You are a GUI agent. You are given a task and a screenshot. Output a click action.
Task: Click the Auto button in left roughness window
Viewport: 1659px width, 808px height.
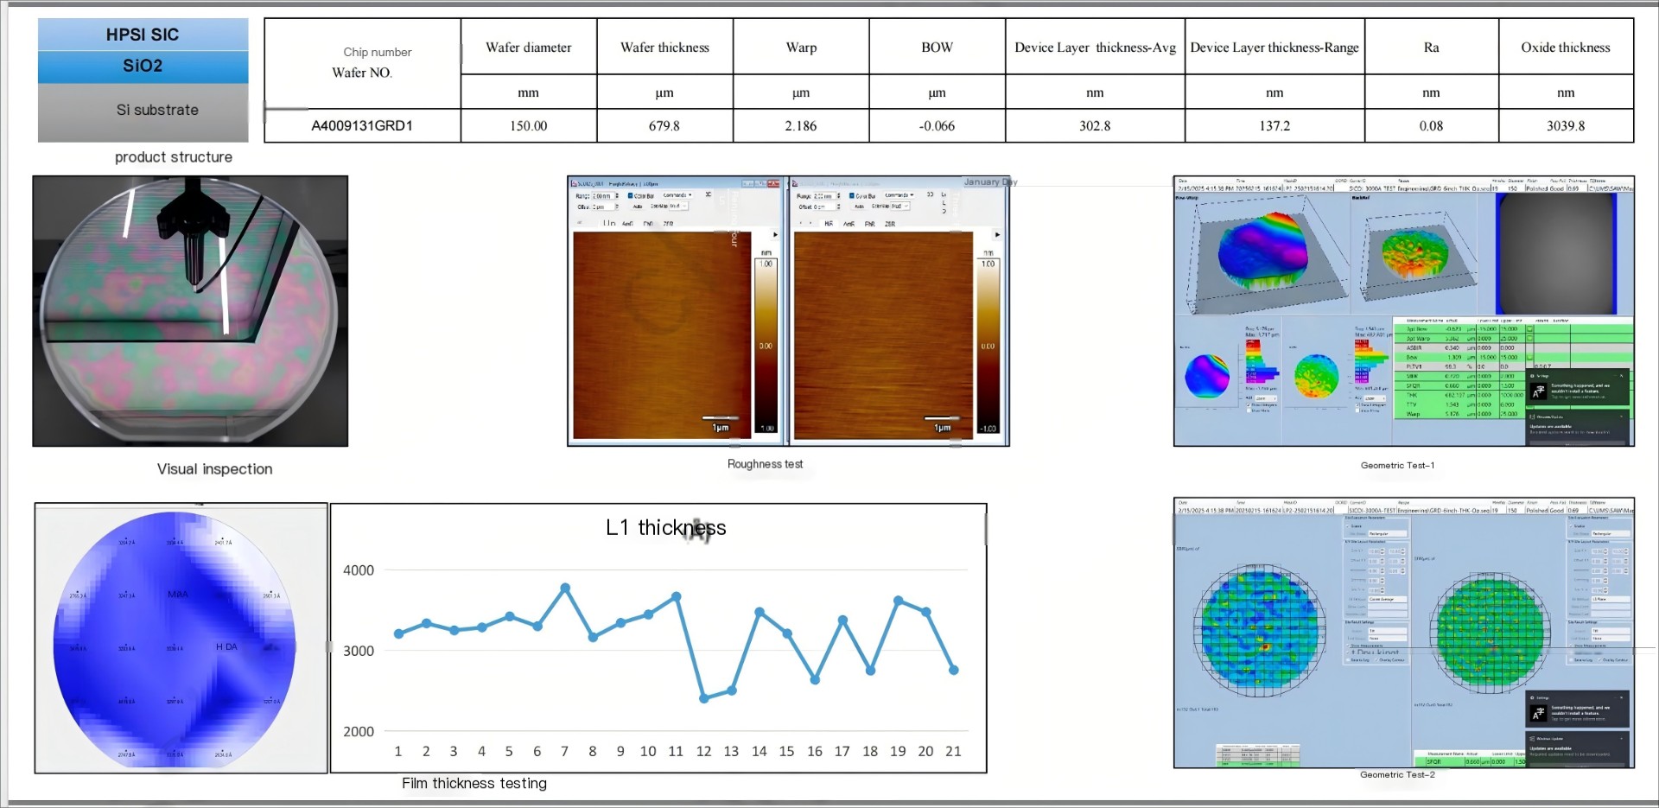pos(638,207)
